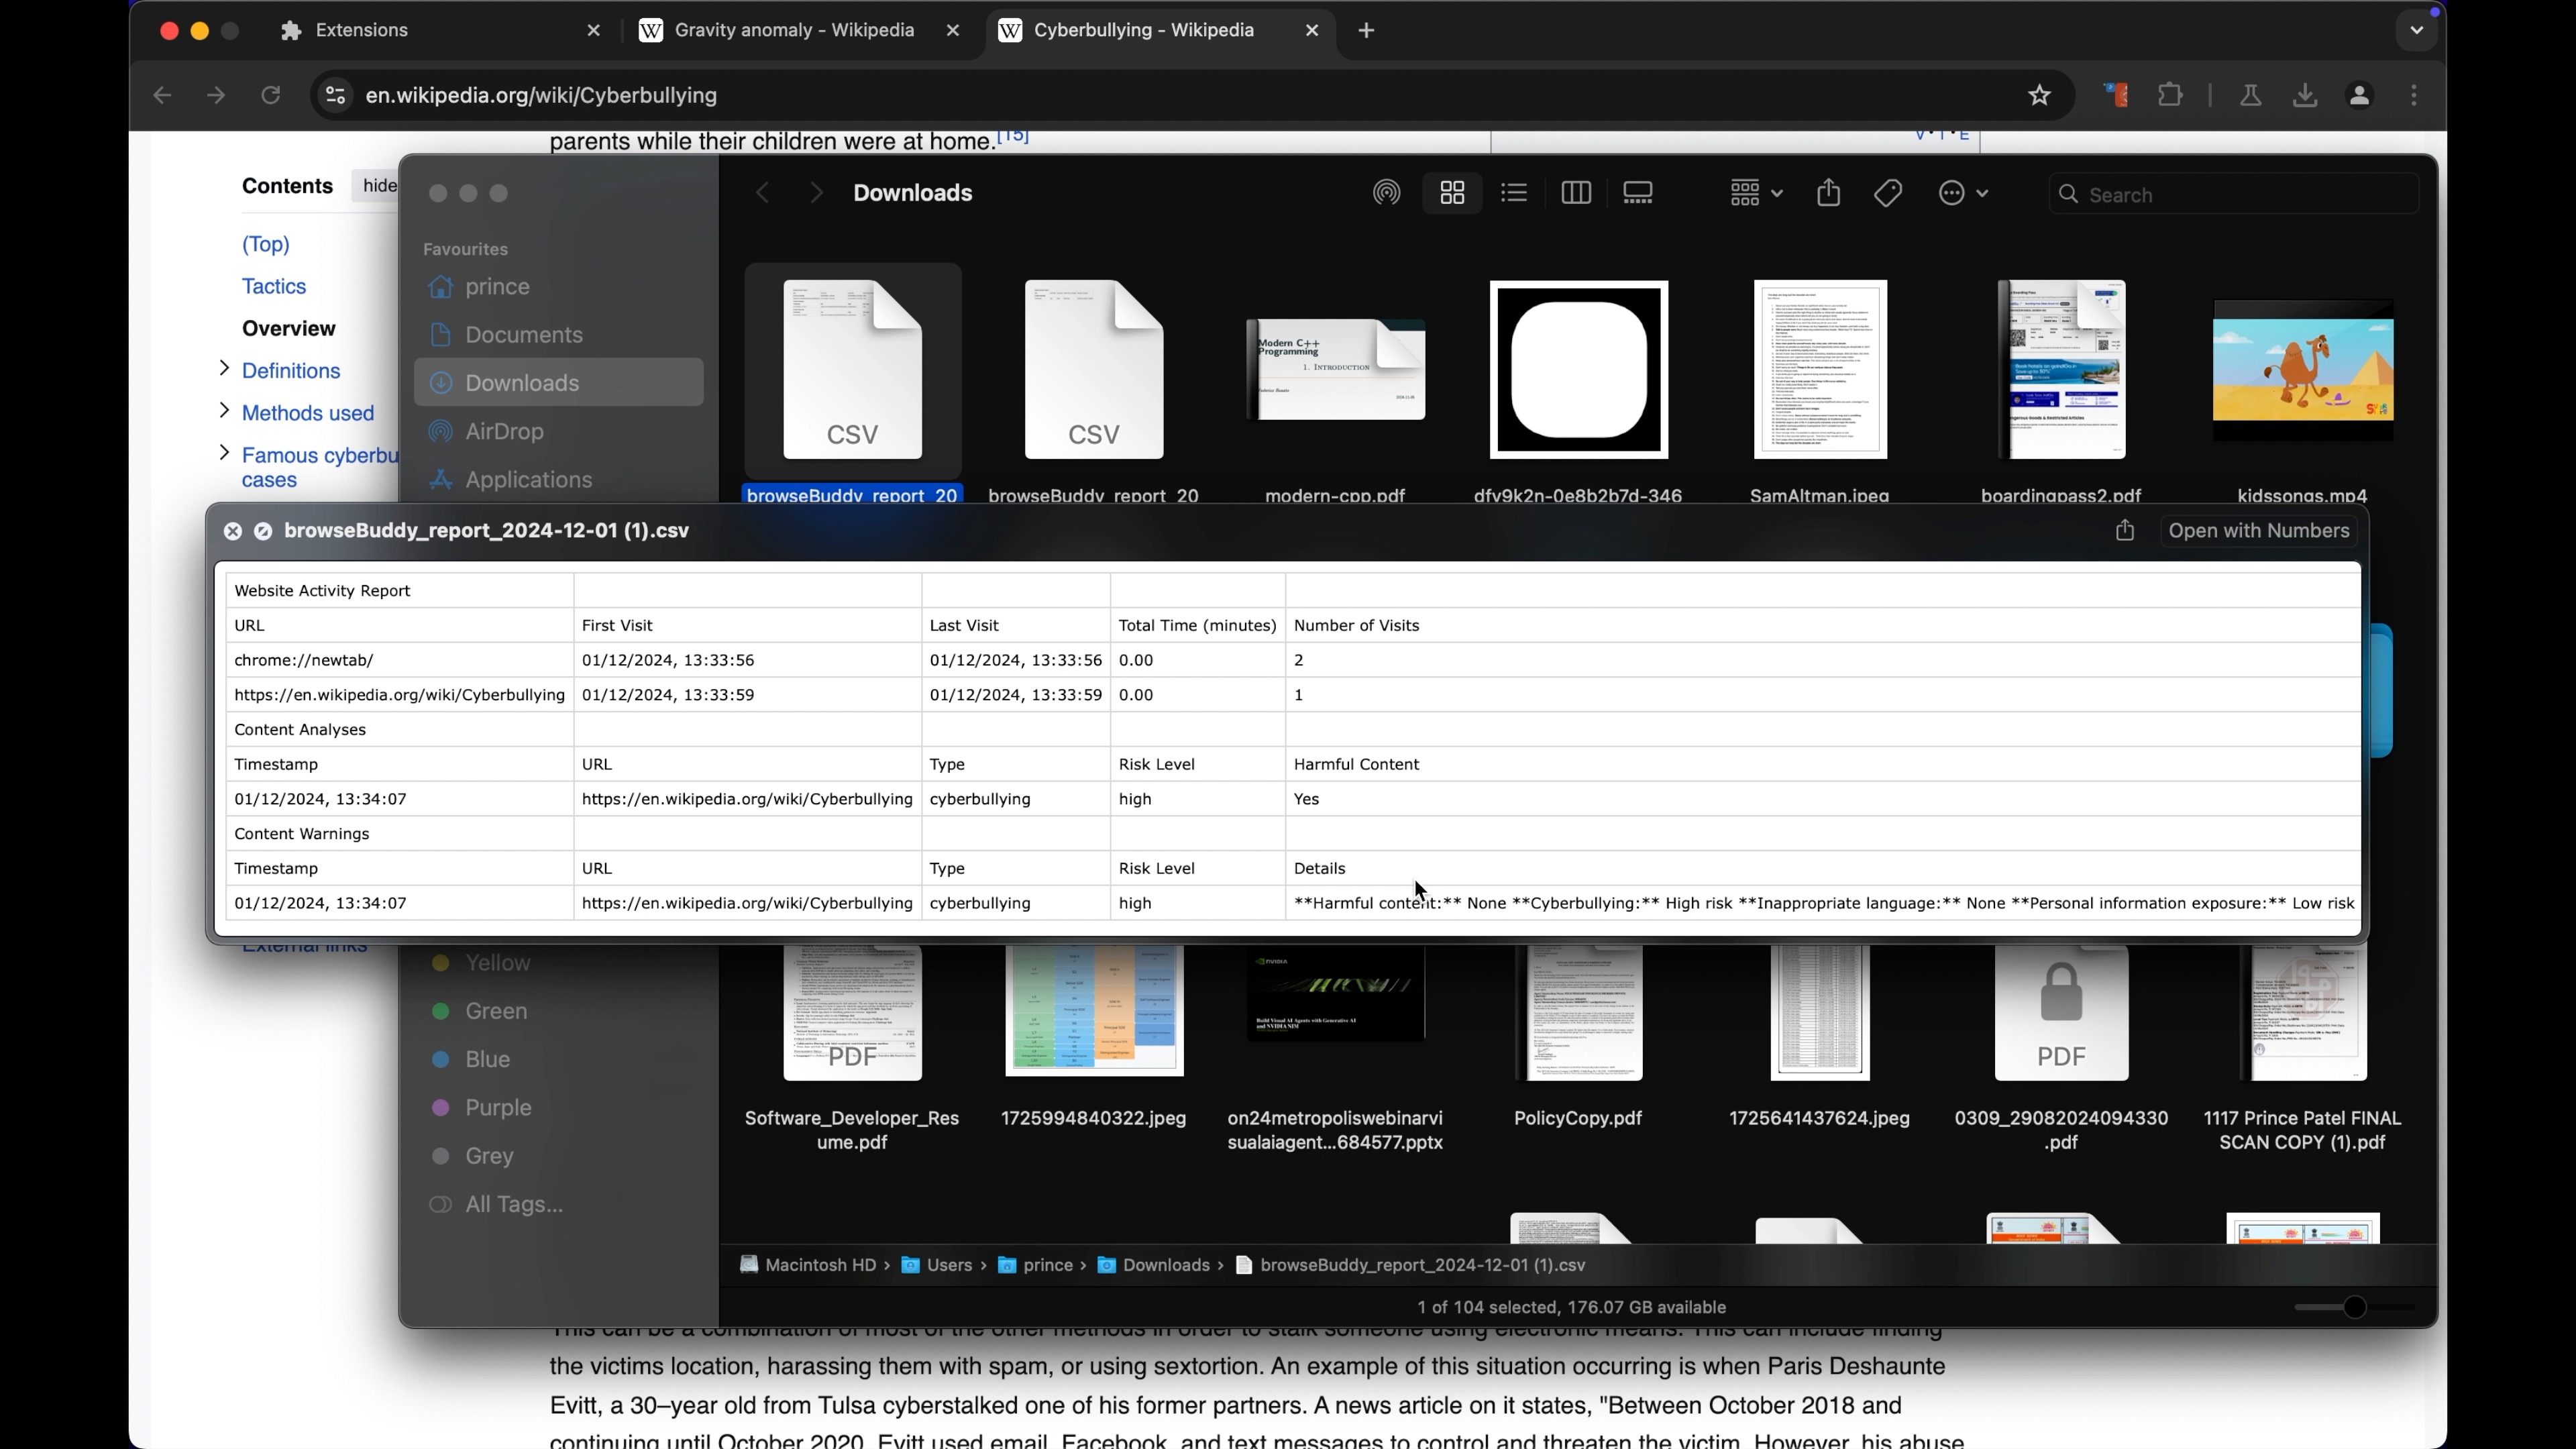Viewport: 2576px width, 1449px height.
Task: Click the Quick Look share icon
Action: (2125, 531)
